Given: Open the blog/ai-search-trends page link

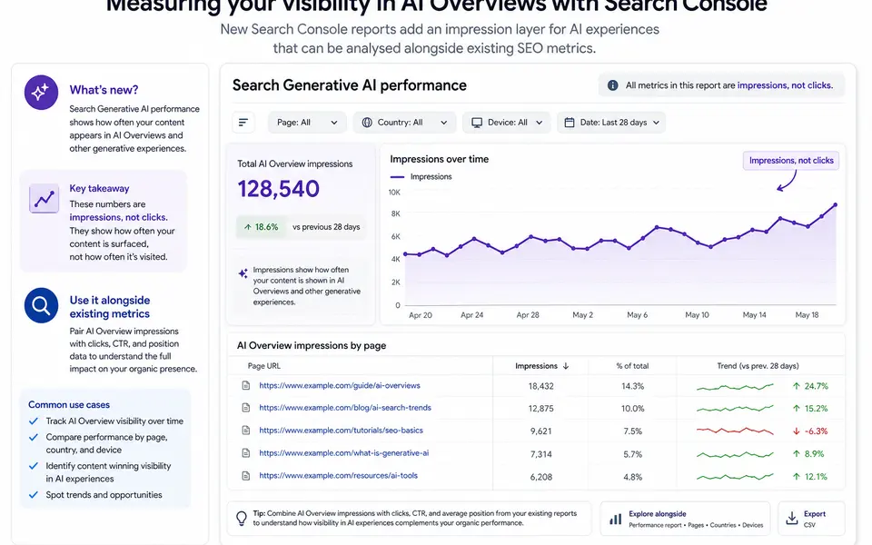Looking at the screenshot, I should [x=345, y=408].
